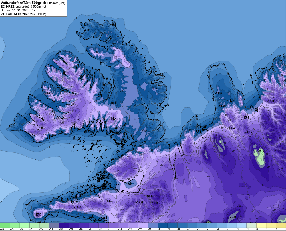Click the dark purple swatch above -20

64,225
